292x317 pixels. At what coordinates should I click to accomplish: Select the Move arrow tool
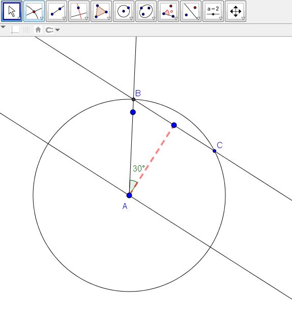(x=12, y=11)
